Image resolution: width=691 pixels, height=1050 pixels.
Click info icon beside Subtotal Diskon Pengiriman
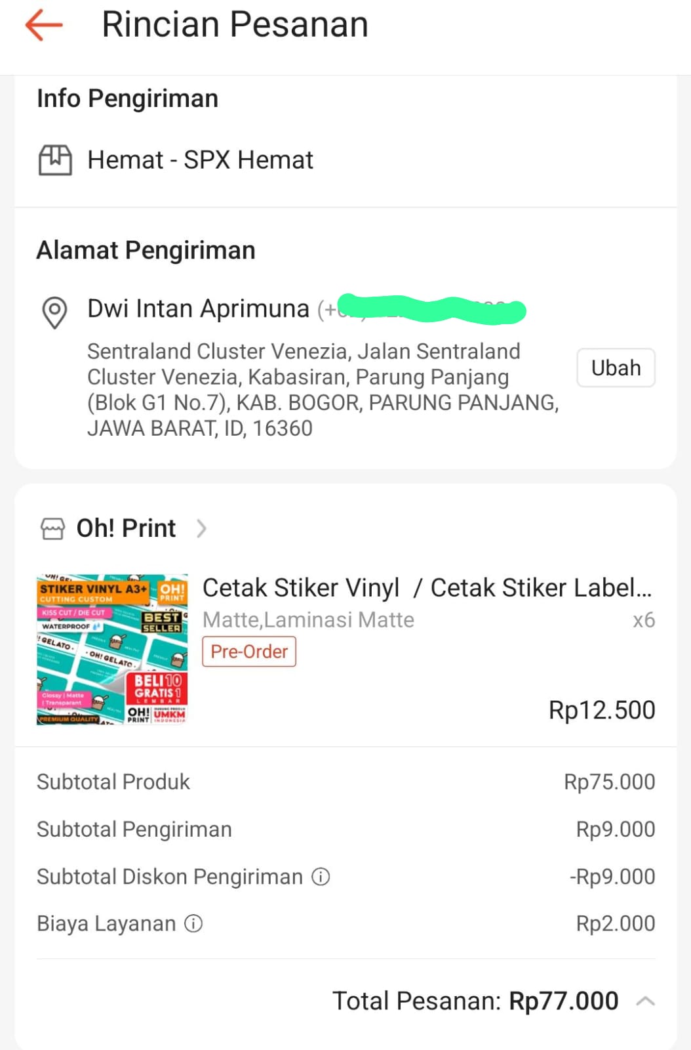(321, 877)
